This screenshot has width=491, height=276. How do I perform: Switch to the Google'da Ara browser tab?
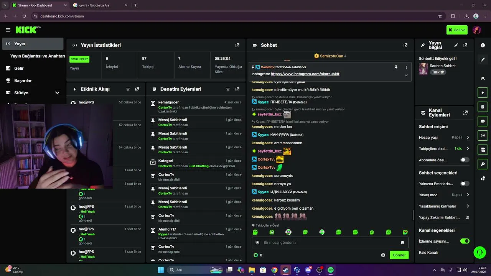coord(100,5)
